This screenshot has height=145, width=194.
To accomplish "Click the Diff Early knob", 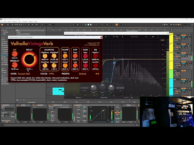I will coord(75,56).
